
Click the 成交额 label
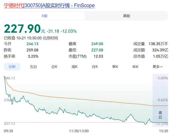point(139,50)
